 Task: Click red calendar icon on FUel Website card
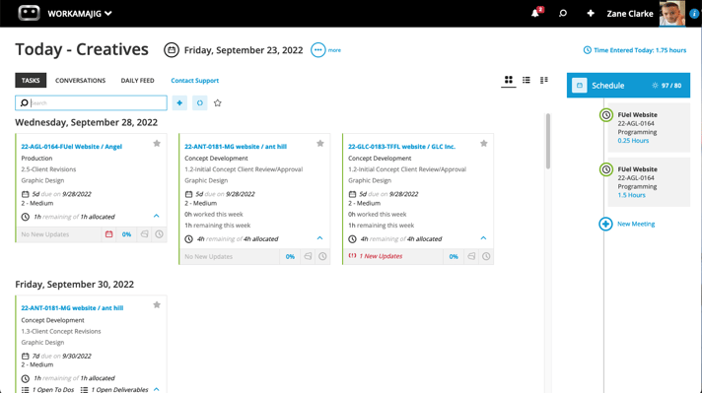pyautogui.click(x=108, y=234)
